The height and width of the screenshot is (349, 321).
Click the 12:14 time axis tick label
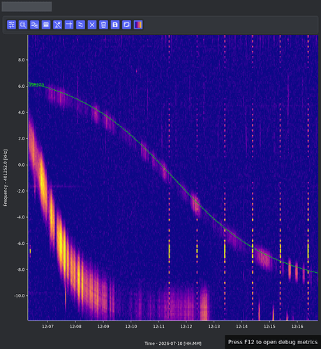tap(241, 327)
